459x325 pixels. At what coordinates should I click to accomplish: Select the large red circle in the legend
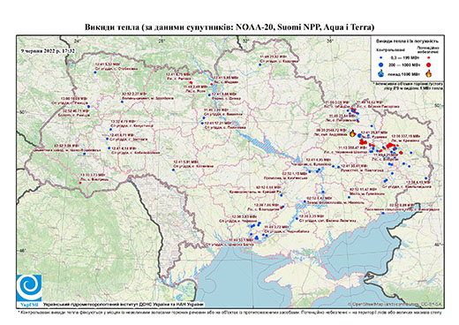tap(429, 64)
